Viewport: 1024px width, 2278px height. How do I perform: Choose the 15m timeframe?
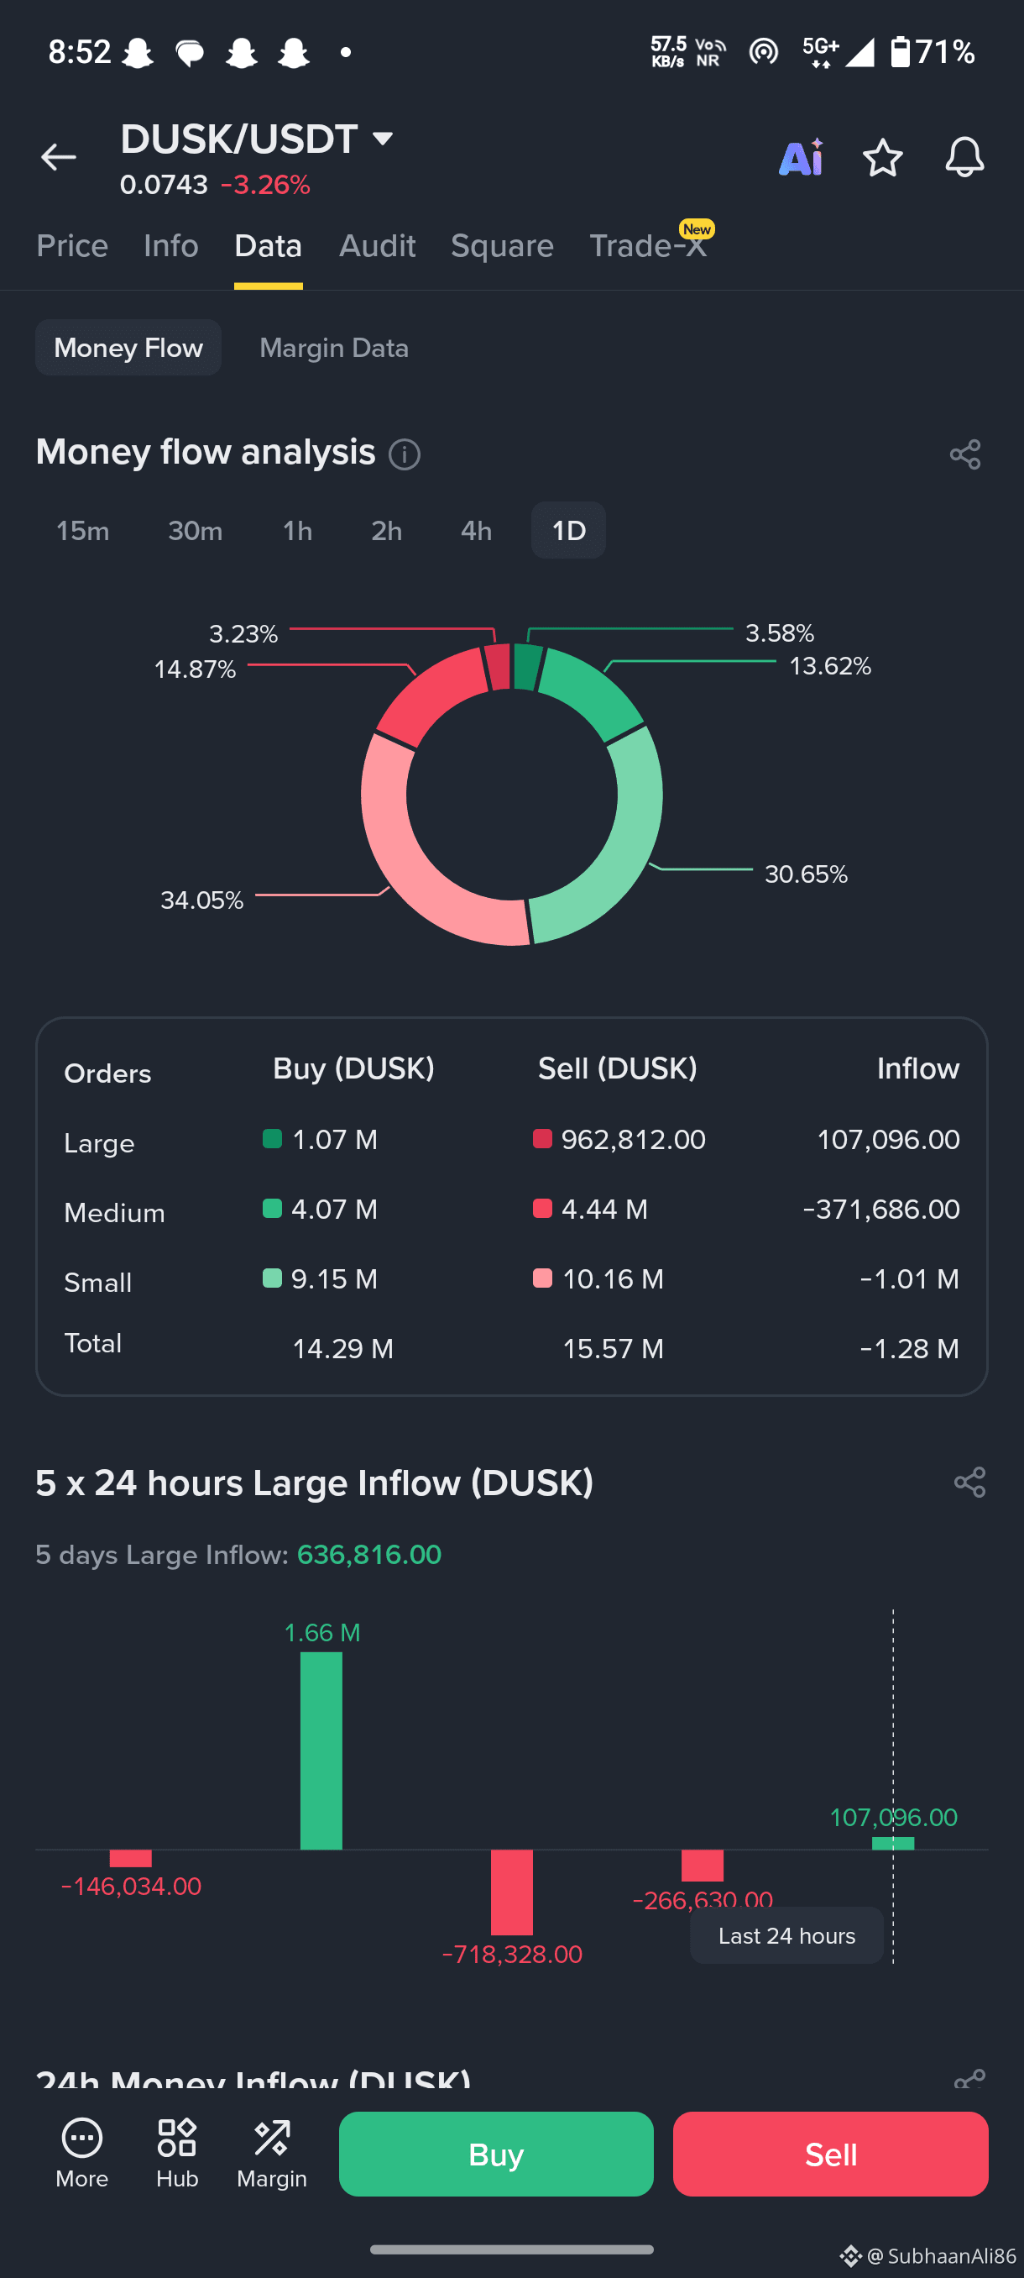click(83, 531)
